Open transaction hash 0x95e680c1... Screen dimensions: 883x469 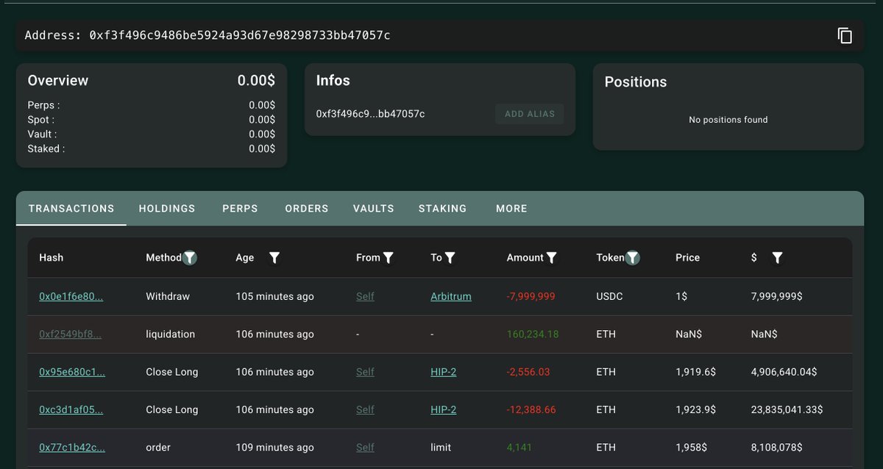pos(72,372)
